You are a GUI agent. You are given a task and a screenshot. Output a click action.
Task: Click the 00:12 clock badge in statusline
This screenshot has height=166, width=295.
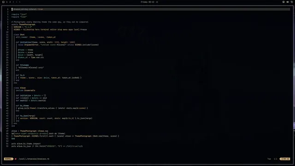pyautogui.click(x=285, y=159)
